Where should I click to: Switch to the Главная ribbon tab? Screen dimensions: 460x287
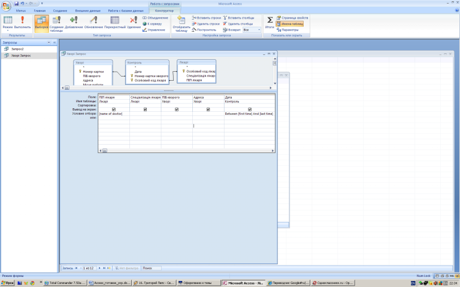tap(40, 11)
